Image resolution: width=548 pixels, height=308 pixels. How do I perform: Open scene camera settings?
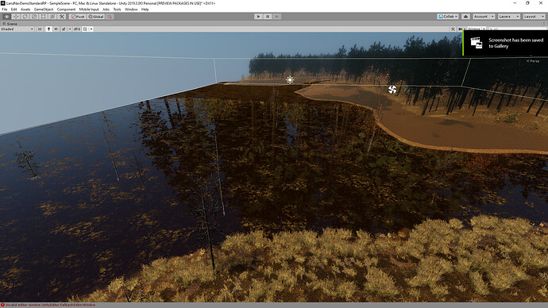click(x=461, y=29)
